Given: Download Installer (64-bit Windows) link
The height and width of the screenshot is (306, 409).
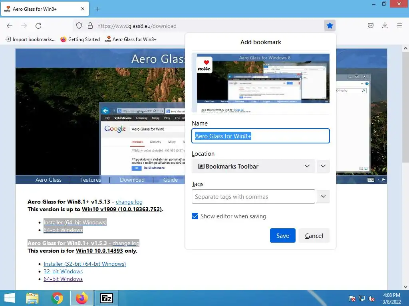Looking at the screenshot, I should click(75, 222).
